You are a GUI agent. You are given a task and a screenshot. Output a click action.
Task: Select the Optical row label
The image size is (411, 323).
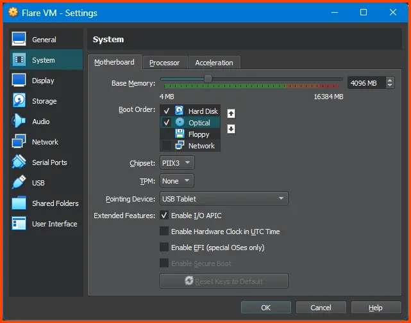pyautogui.click(x=199, y=123)
